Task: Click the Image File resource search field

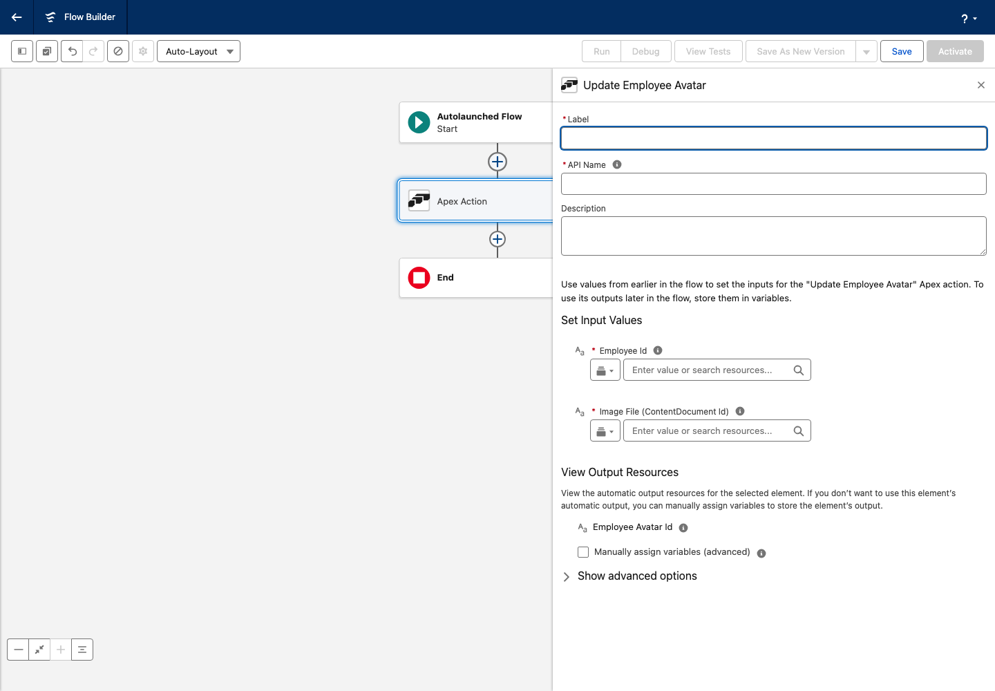Action: (717, 431)
